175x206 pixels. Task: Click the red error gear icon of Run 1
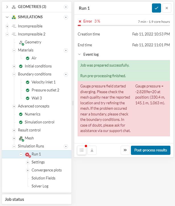point(28,154)
